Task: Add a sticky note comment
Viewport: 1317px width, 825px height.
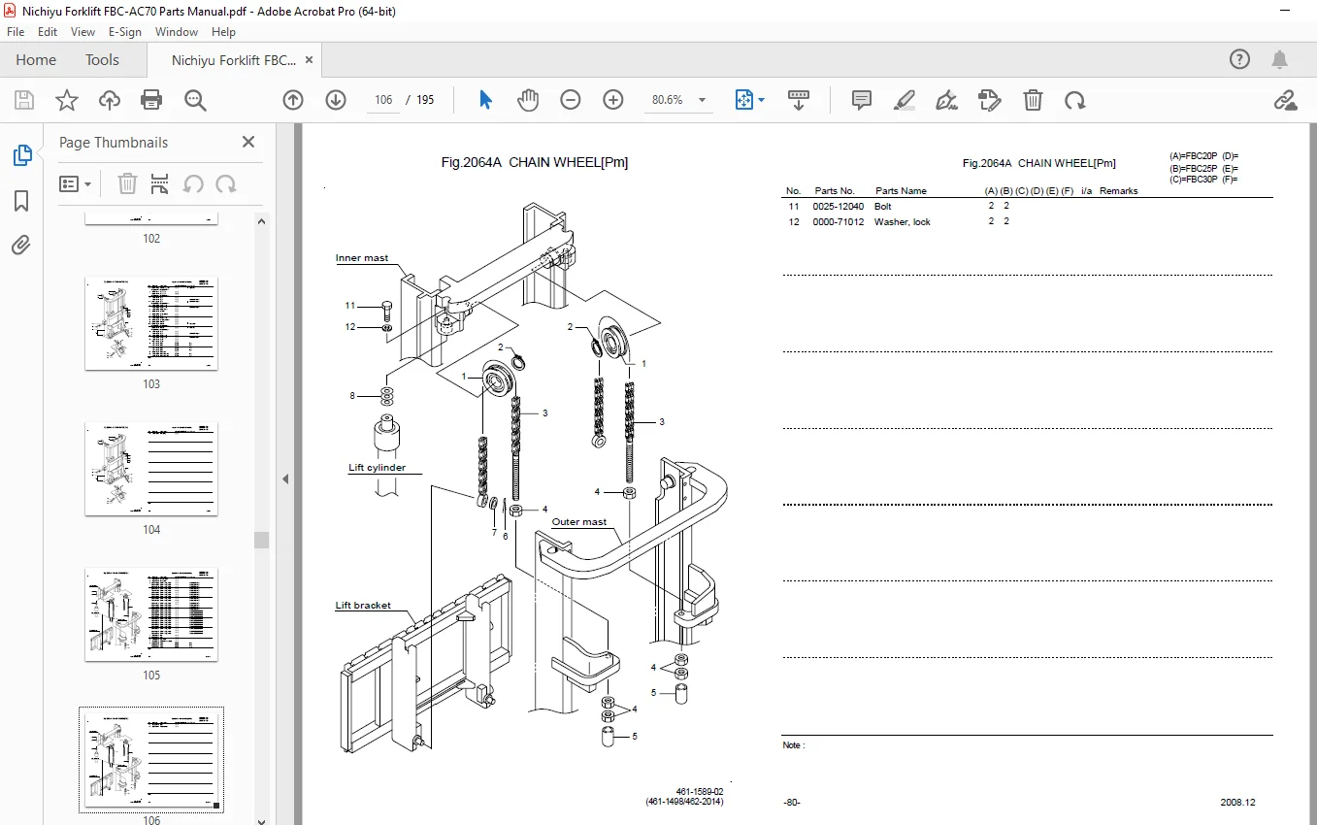Action: tap(862, 100)
